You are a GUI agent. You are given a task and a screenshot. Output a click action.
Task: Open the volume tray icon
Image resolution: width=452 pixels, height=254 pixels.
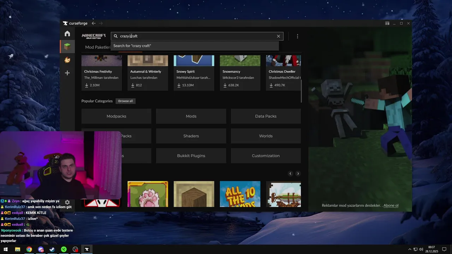421,249
